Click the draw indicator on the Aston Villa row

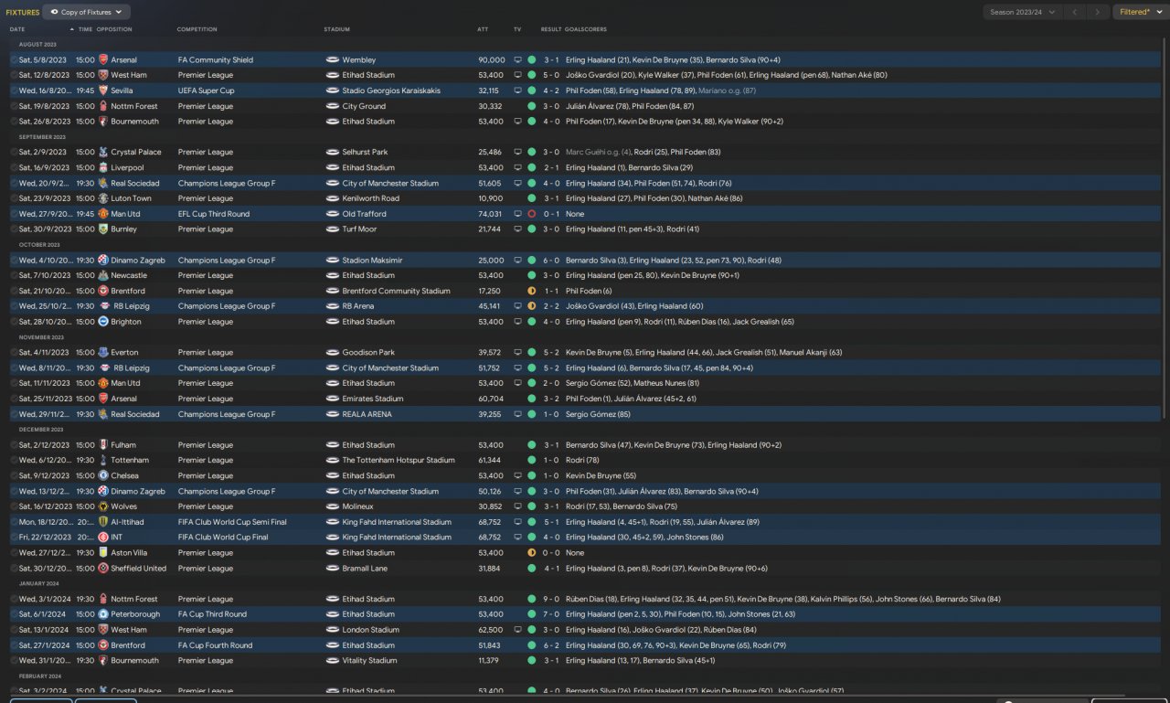pyautogui.click(x=531, y=553)
